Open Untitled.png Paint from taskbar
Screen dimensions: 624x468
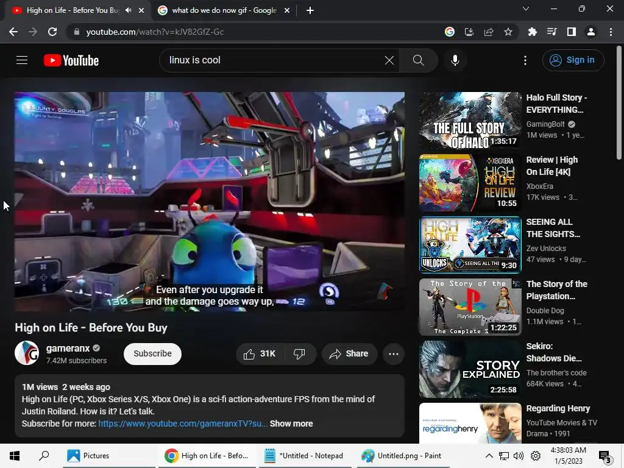pyautogui.click(x=403, y=456)
